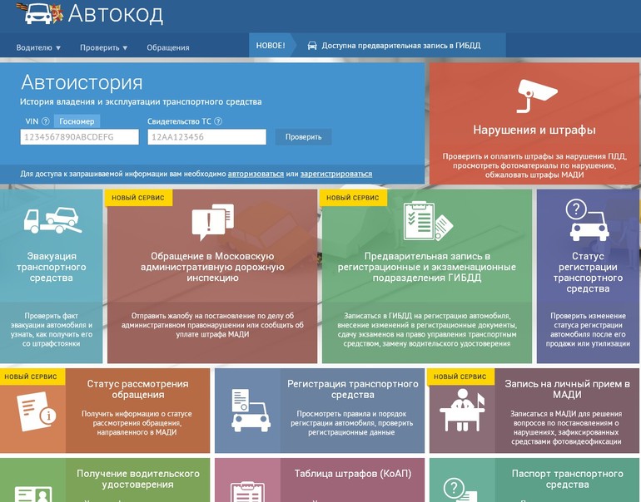641x502 pixels.
Task: Open the Обращения menu item
Action: point(168,47)
